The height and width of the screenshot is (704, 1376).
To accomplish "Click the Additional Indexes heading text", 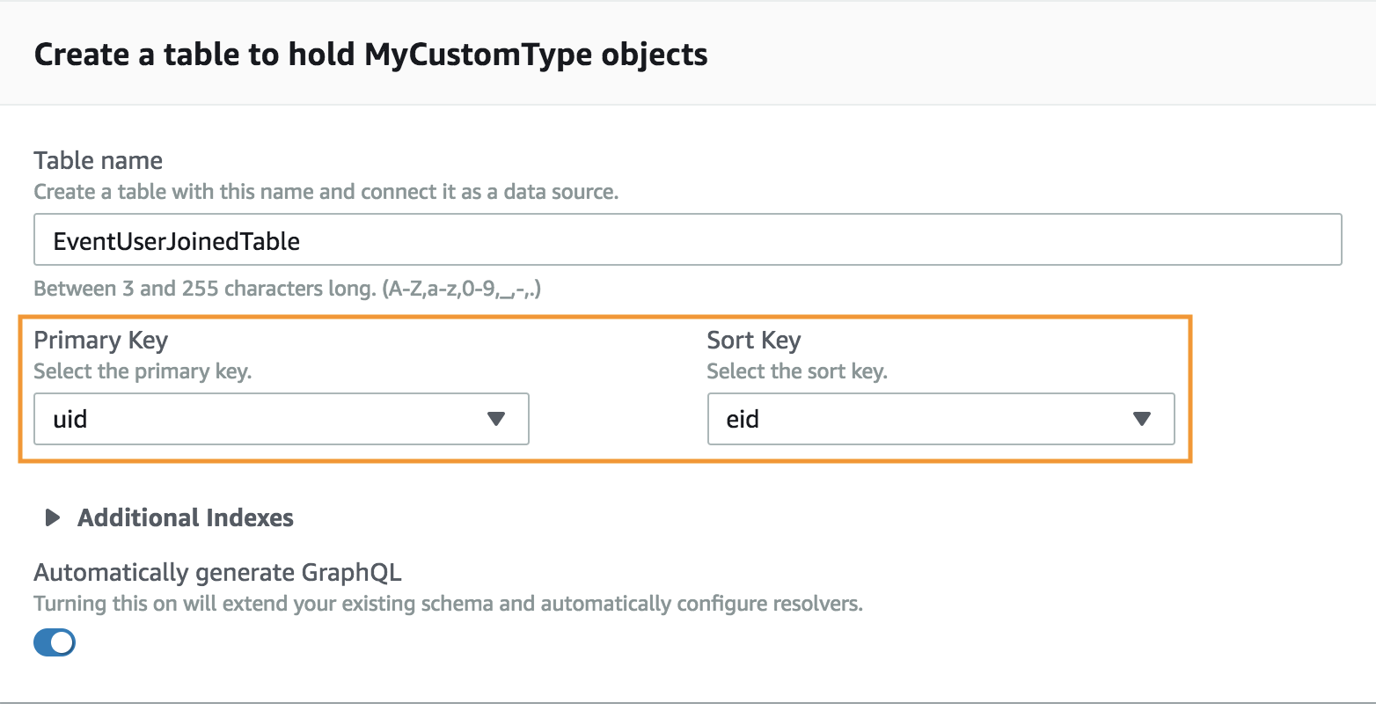I will coord(186,517).
